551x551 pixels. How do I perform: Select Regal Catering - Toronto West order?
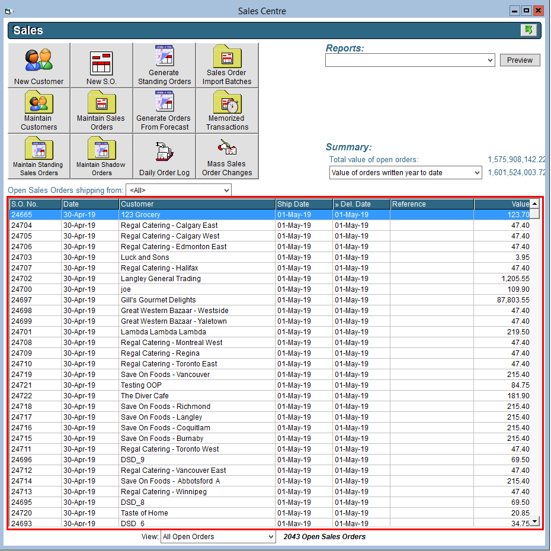[x=270, y=449]
